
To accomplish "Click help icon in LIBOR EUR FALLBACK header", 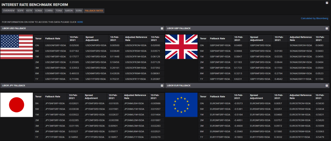I will (x=327, y=86).
